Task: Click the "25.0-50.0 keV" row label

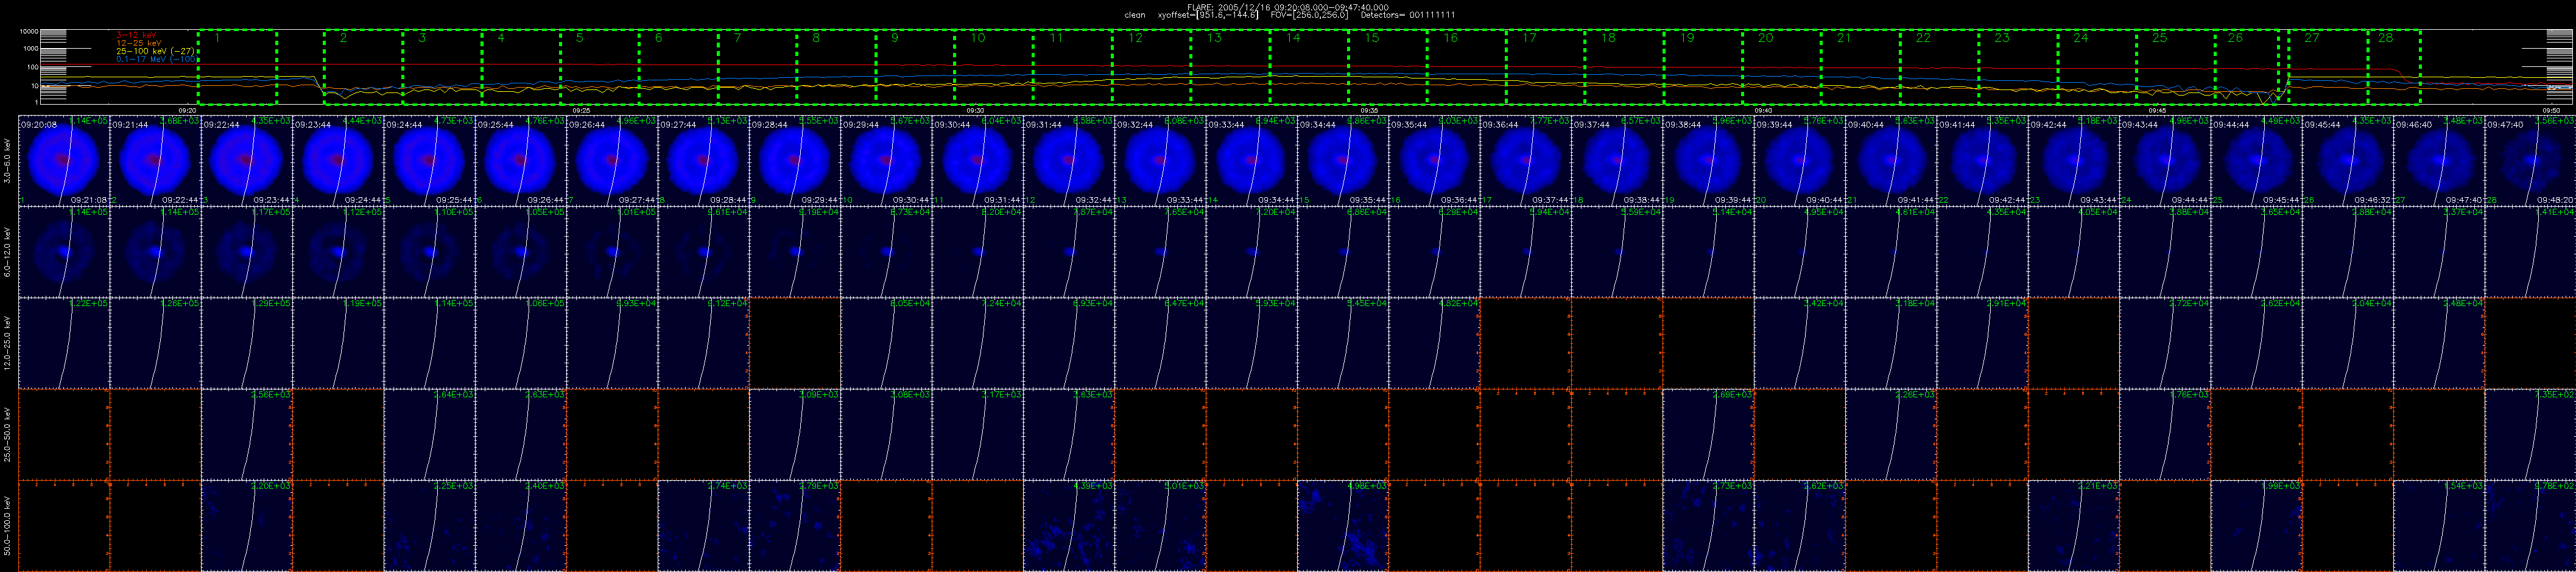Action: click(x=8, y=434)
